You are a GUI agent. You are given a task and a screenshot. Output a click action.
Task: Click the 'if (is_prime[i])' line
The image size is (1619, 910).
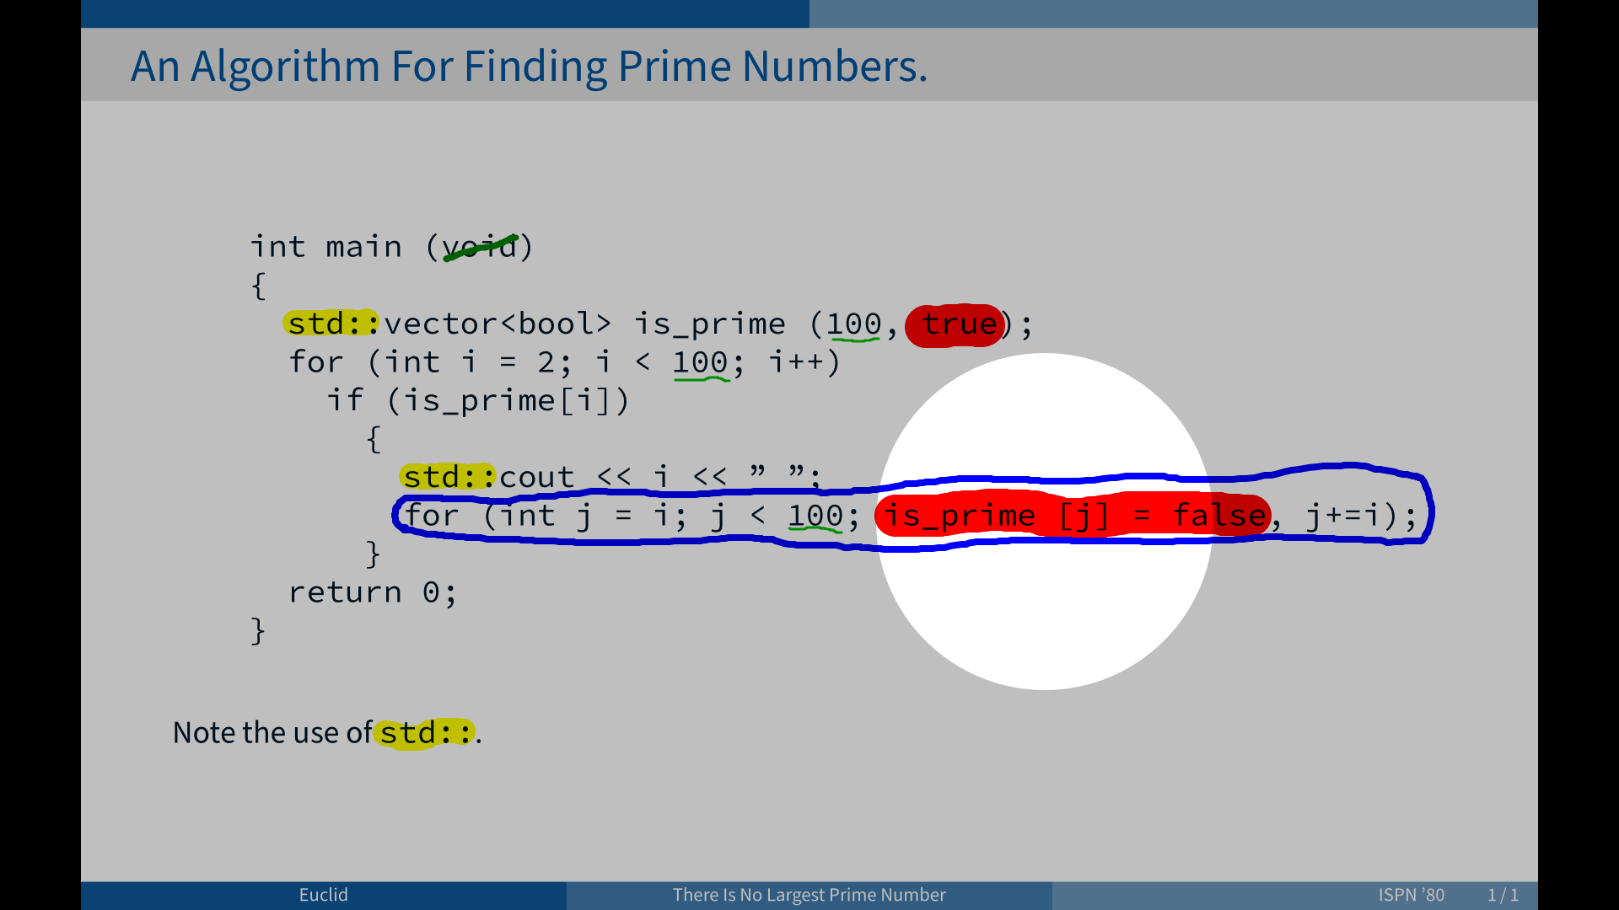478,401
